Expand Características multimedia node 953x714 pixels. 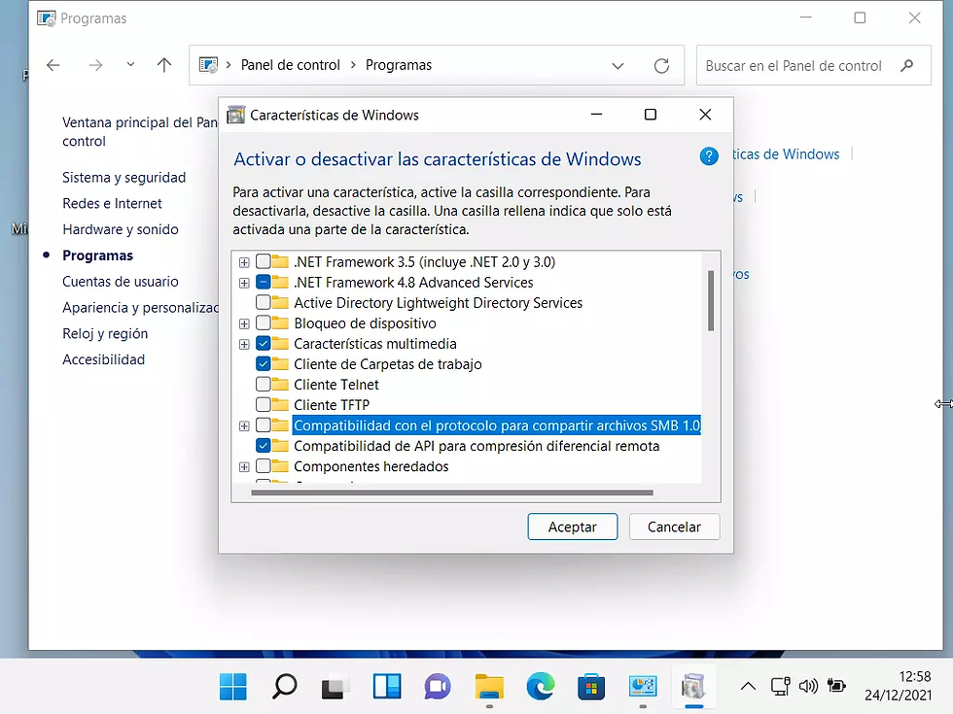(x=244, y=344)
